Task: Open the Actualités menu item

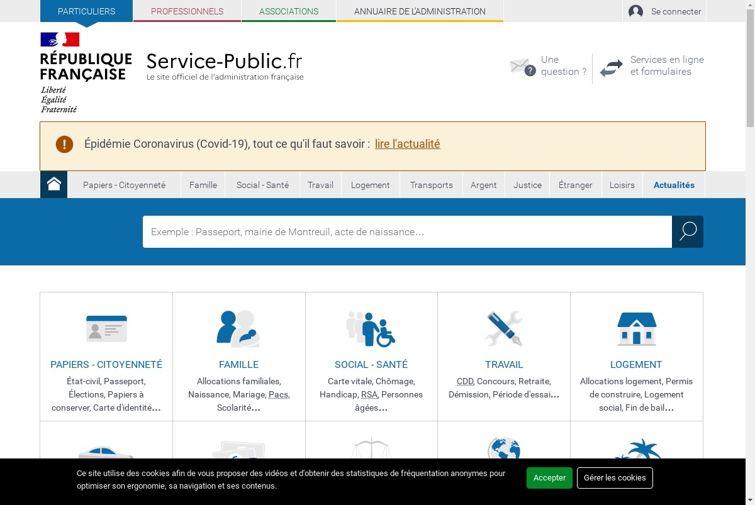Action: coord(674,185)
